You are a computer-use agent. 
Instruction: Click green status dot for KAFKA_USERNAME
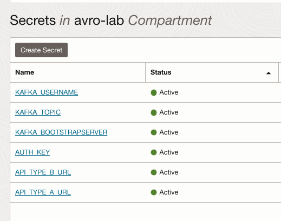154,92
